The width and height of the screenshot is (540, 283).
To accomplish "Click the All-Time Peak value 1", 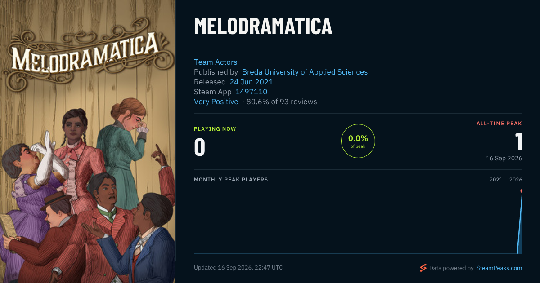I will click(518, 141).
